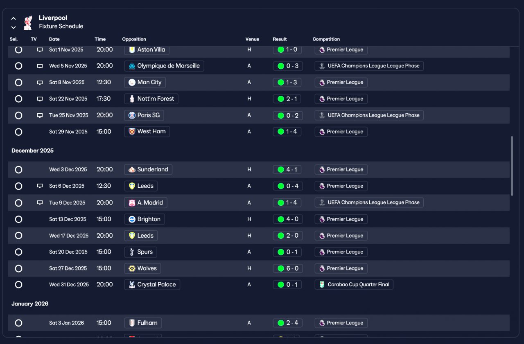Click the up chevron beside Liverpool

(14, 18)
